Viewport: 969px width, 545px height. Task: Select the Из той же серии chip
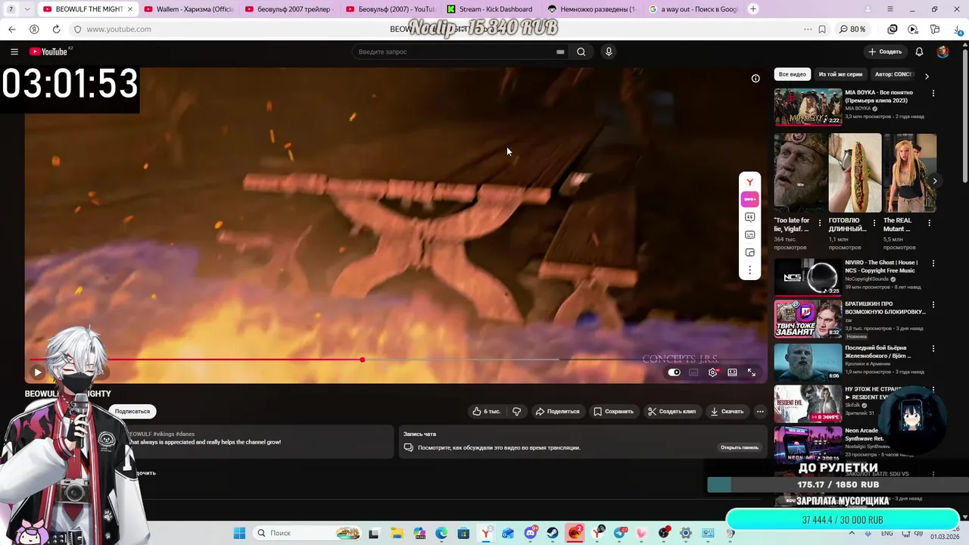[840, 74]
